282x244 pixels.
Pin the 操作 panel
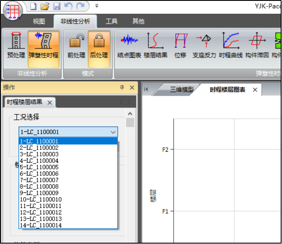click(122, 88)
